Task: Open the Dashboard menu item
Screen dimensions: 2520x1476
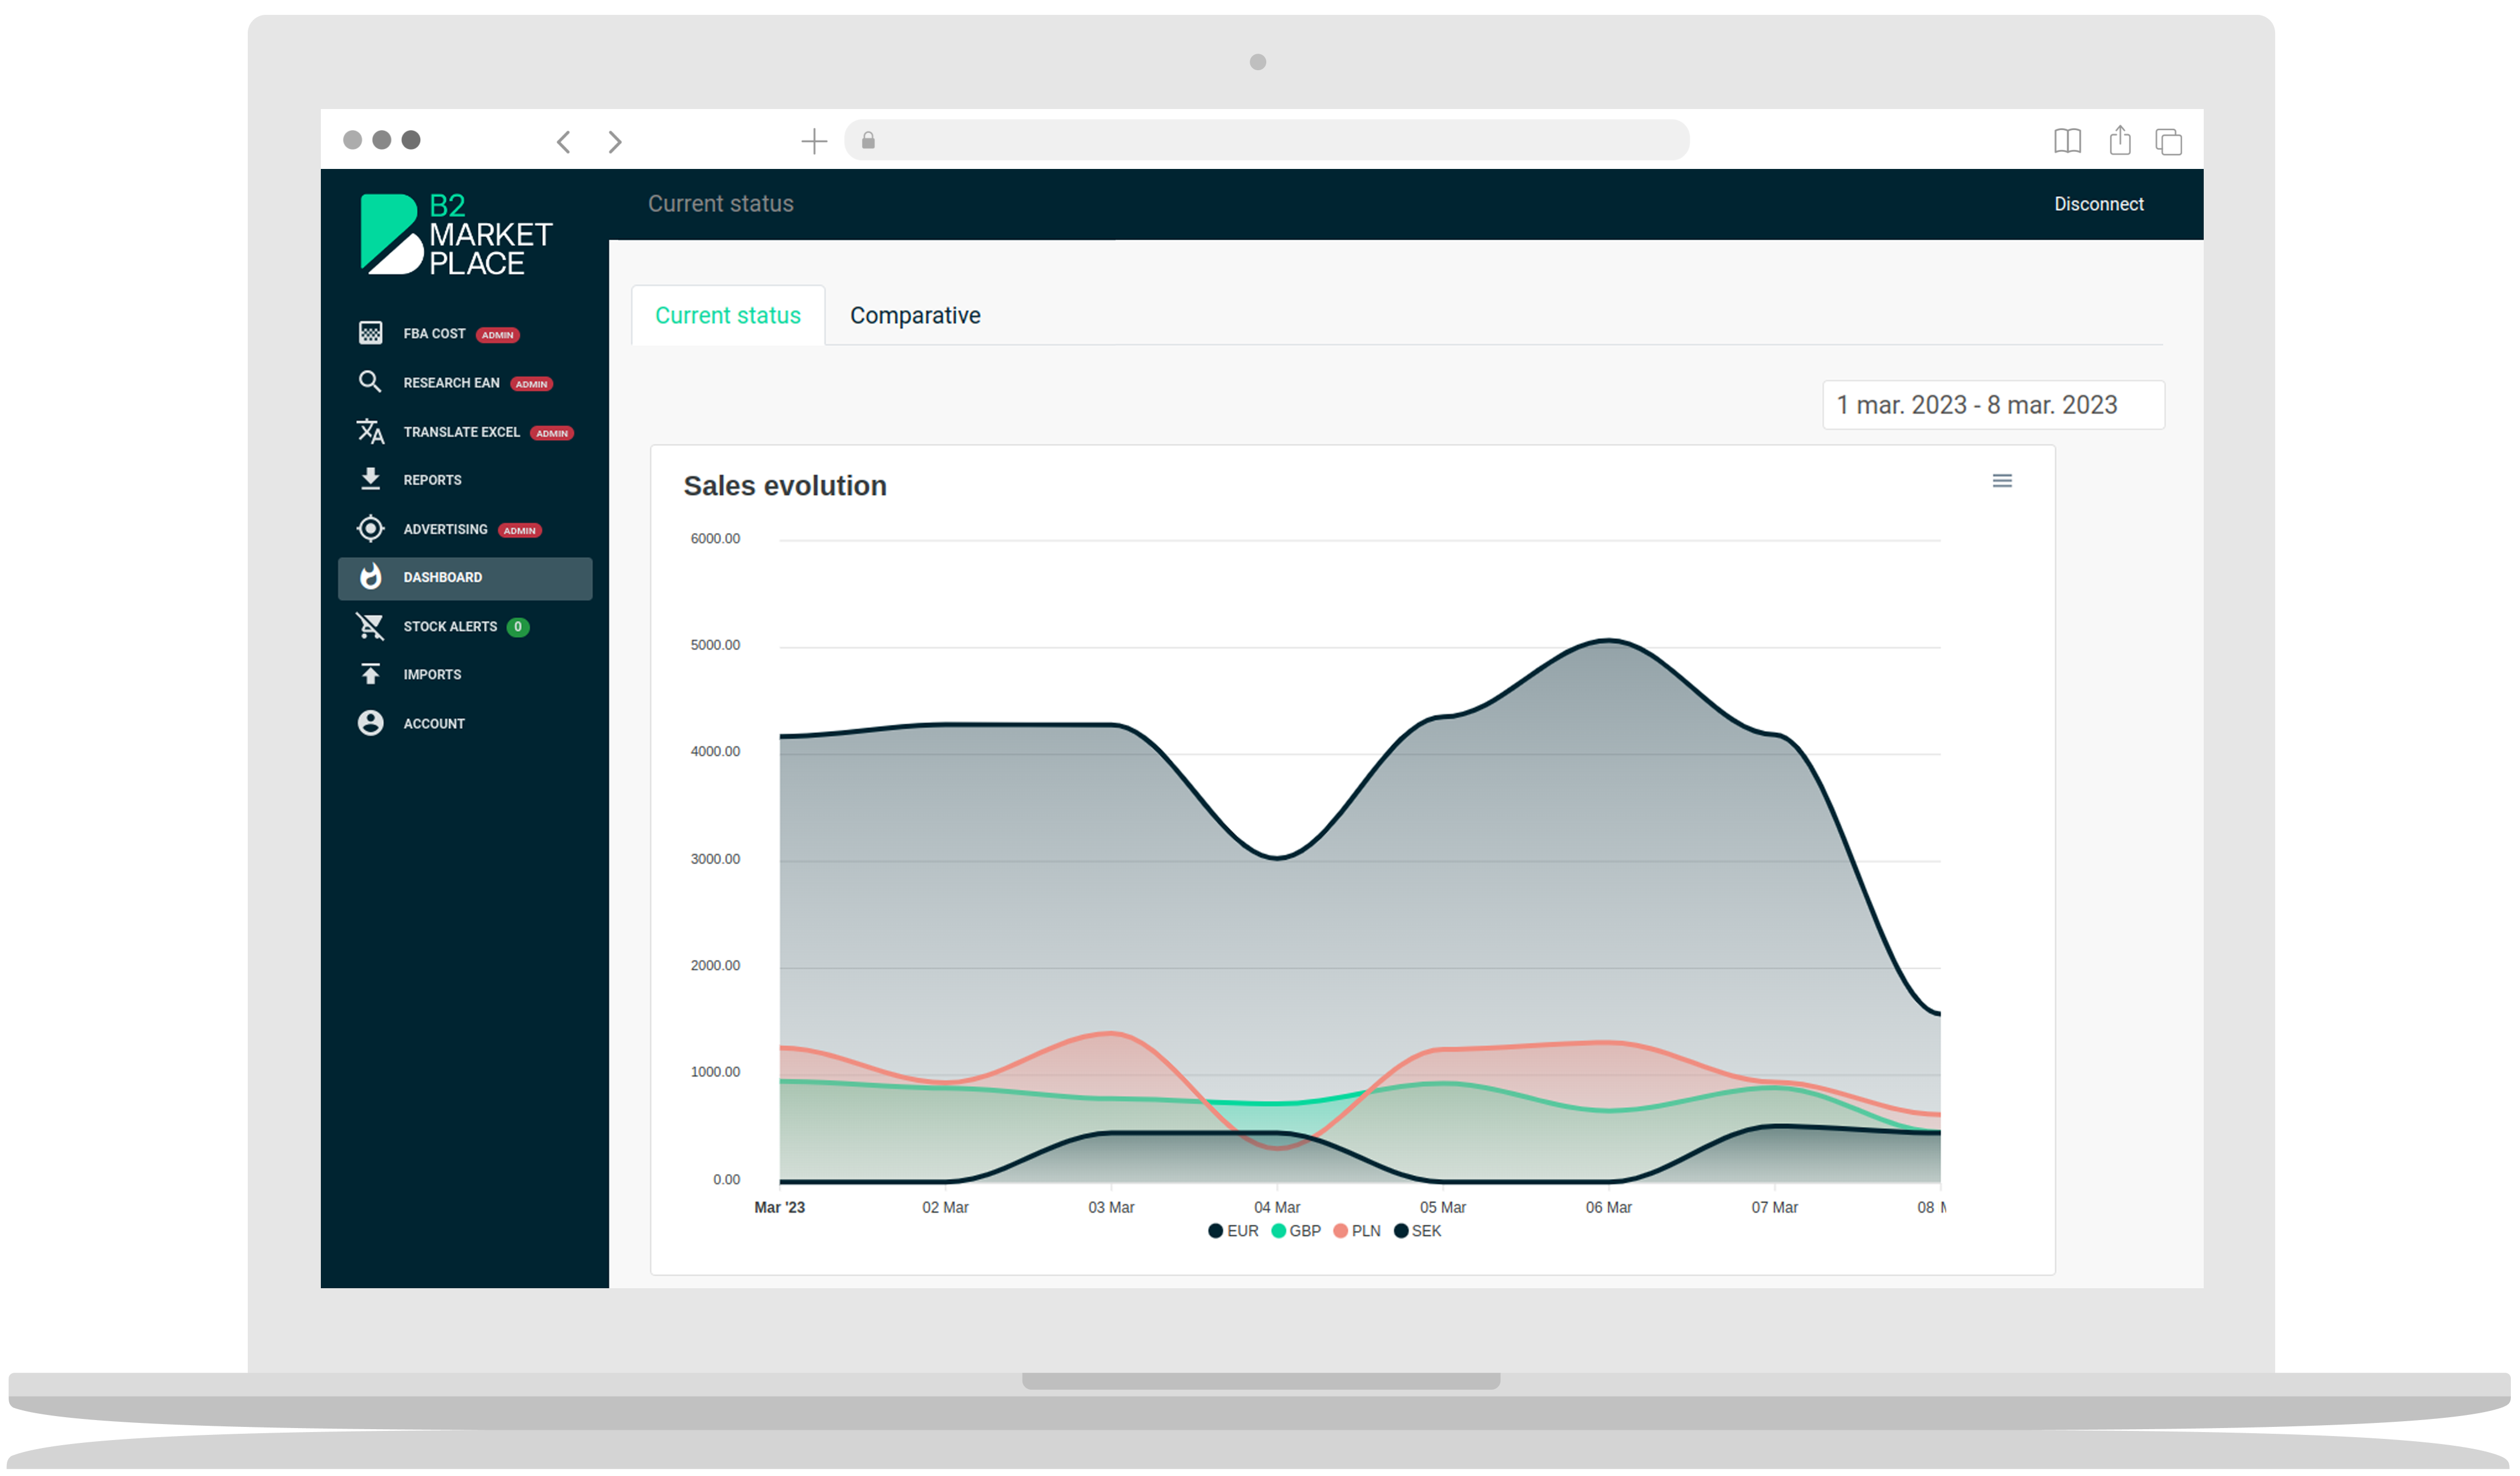Action: click(465, 578)
